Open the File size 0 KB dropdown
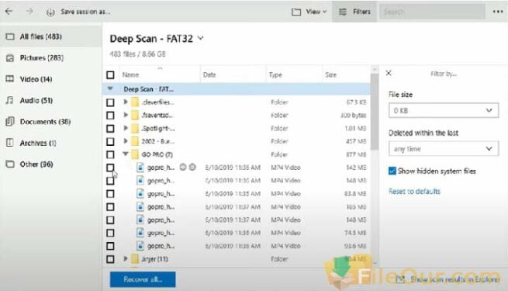 point(444,110)
